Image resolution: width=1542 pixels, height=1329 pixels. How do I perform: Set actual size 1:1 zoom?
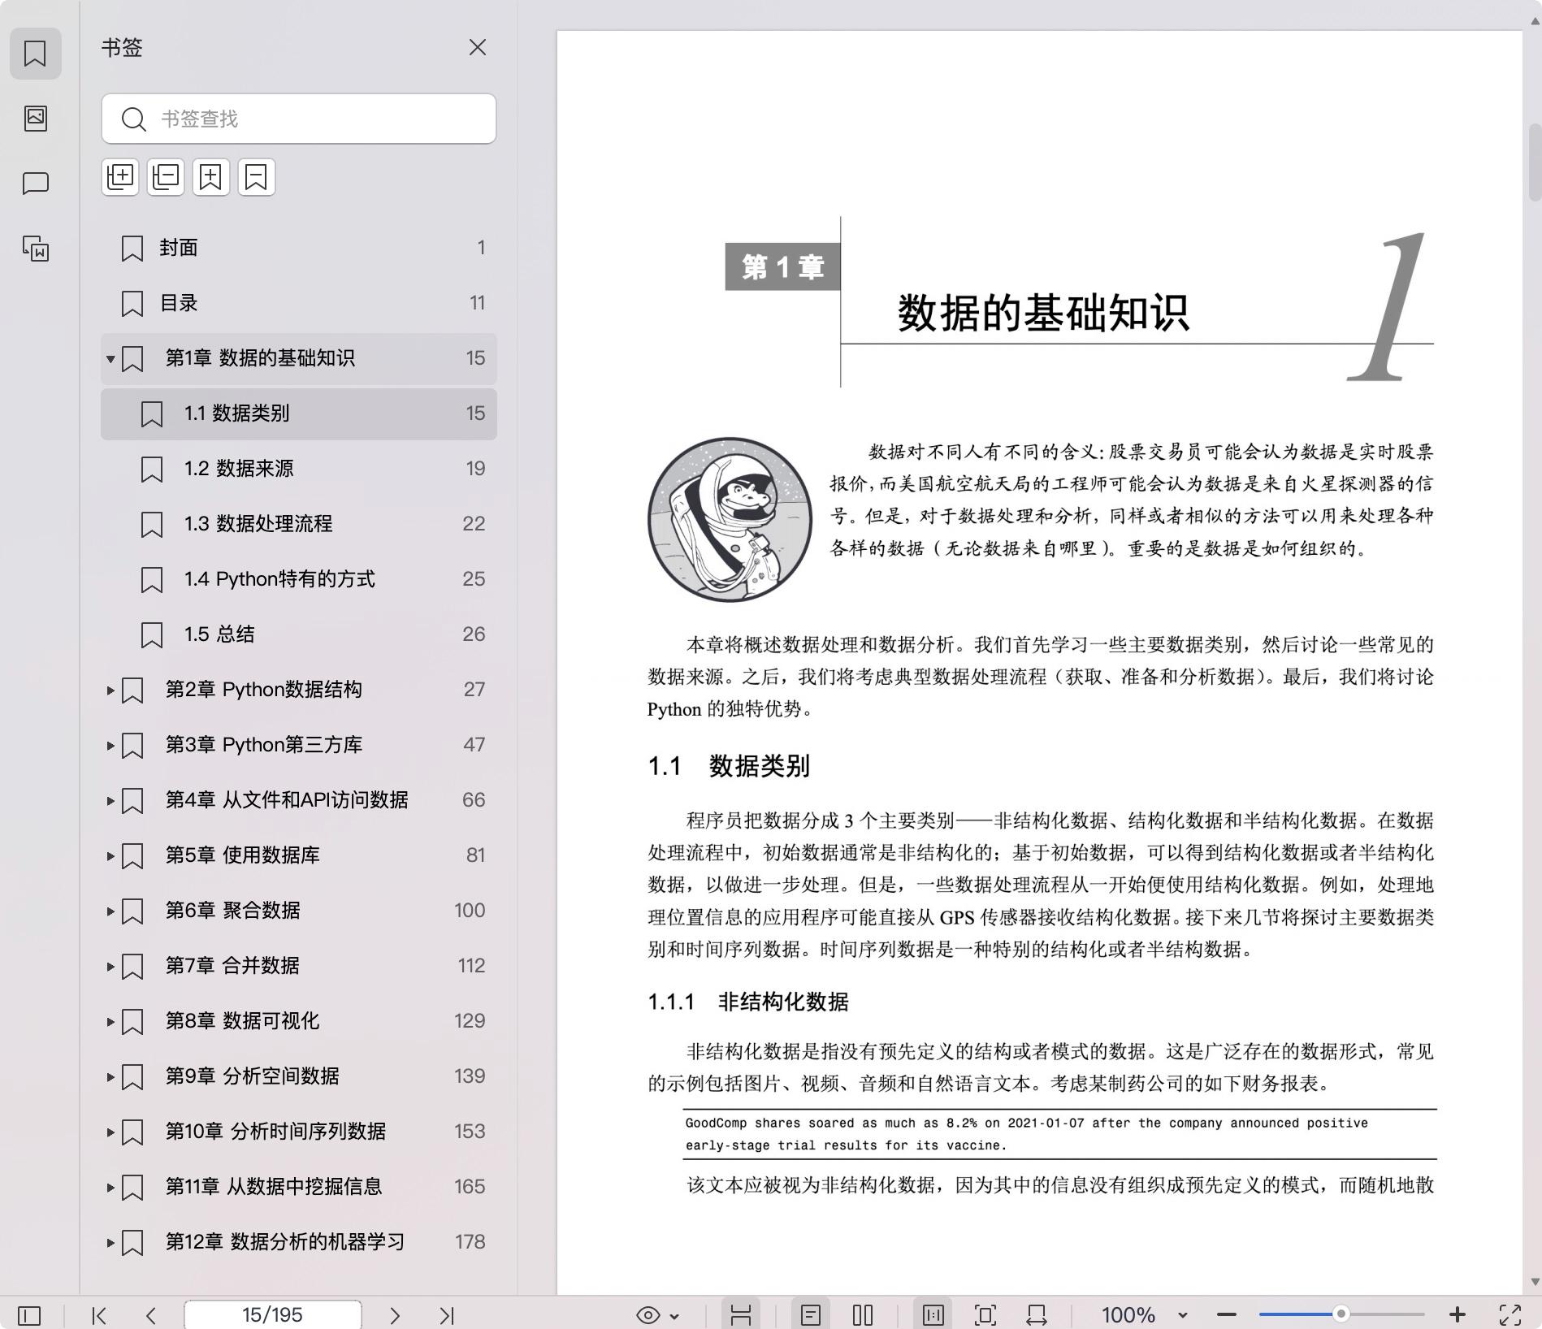[933, 1315]
